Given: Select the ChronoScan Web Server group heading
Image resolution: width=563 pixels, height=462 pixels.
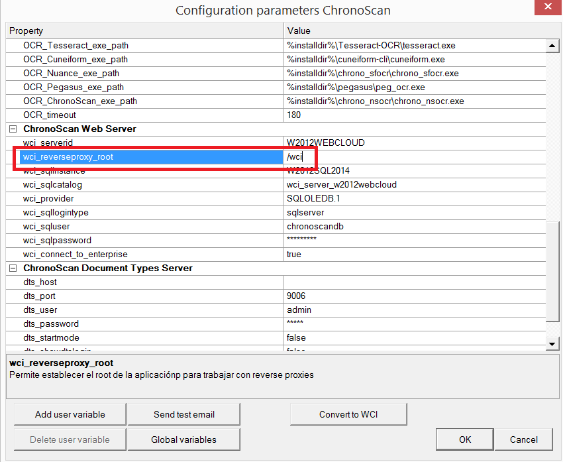Looking at the screenshot, I should point(79,129).
